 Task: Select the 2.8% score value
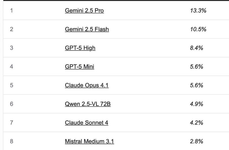(x=196, y=142)
